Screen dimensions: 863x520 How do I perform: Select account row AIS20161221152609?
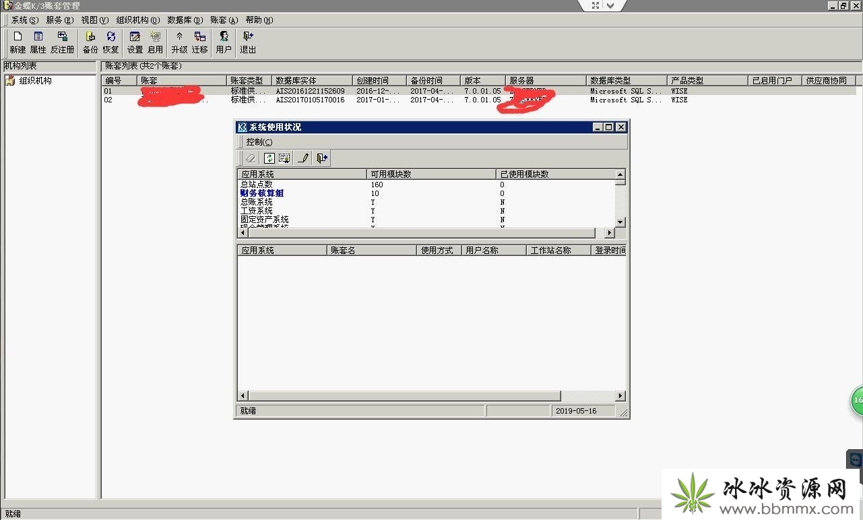pos(479,91)
